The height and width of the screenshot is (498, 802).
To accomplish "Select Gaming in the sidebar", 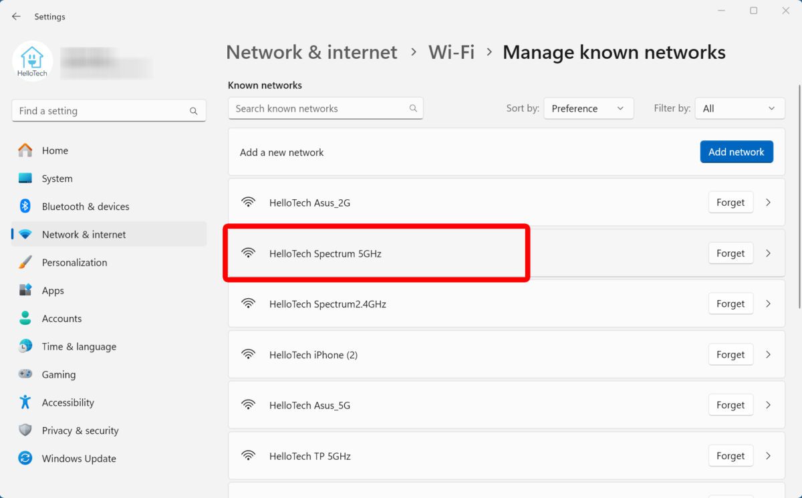I will click(58, 374).
